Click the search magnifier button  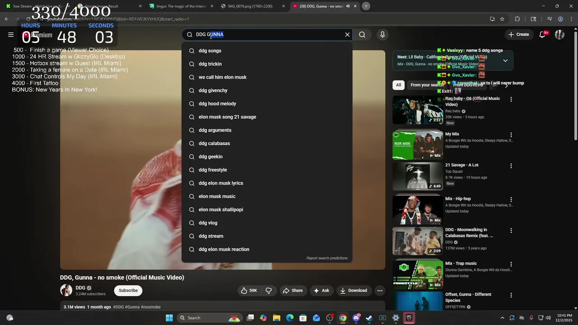(x=362, y=34)
